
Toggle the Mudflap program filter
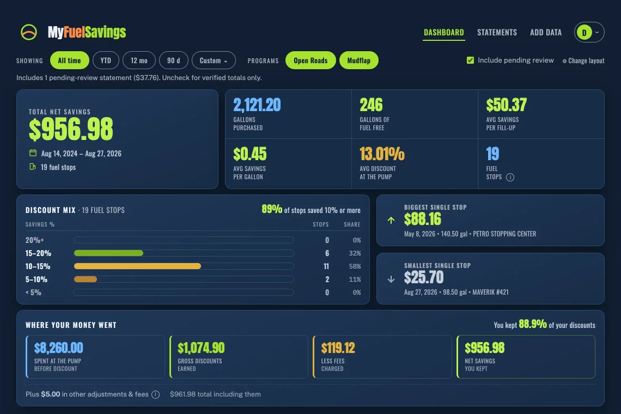pos(359,60)
